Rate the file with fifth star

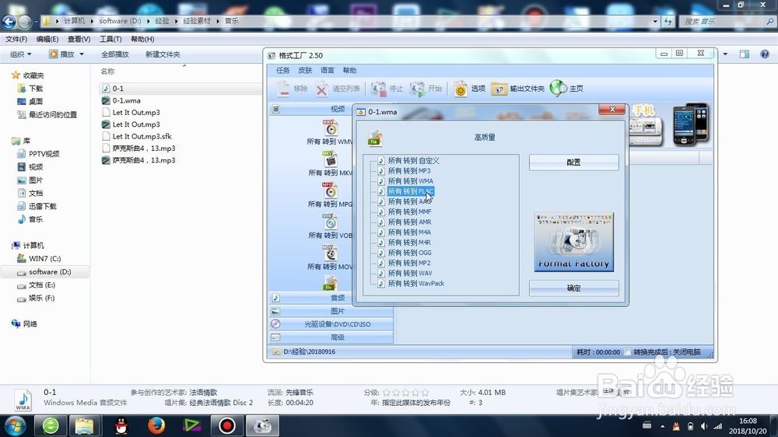pos(425,393)
